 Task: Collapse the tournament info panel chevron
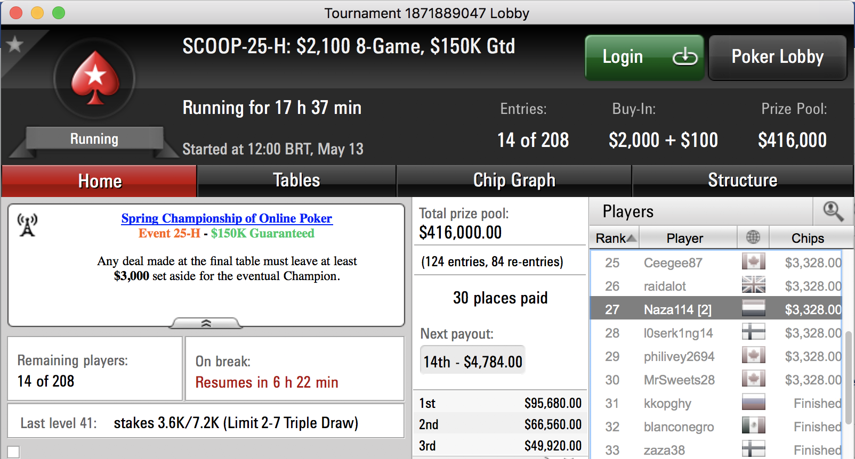(x=206, y=323)
